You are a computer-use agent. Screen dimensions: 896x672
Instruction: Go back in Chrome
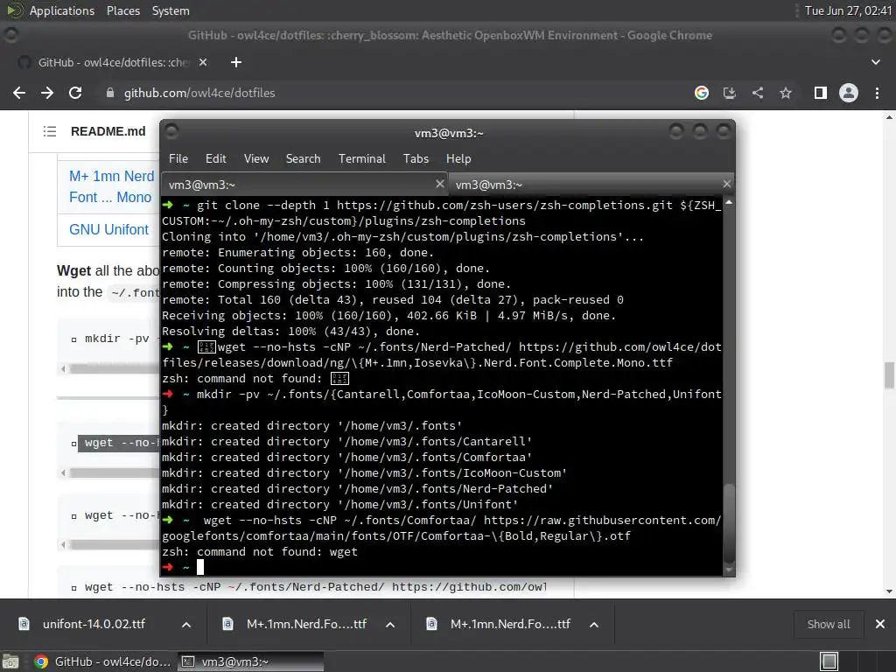click(x=19, y=93)
